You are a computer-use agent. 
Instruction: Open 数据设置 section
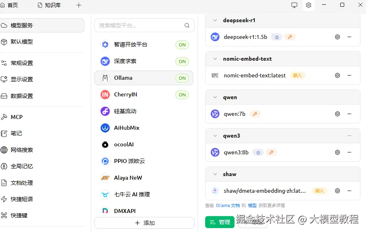42,96
